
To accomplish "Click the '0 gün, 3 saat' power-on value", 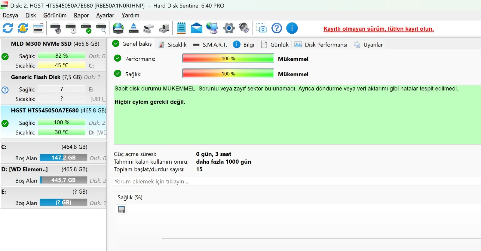I will [214, 154].
